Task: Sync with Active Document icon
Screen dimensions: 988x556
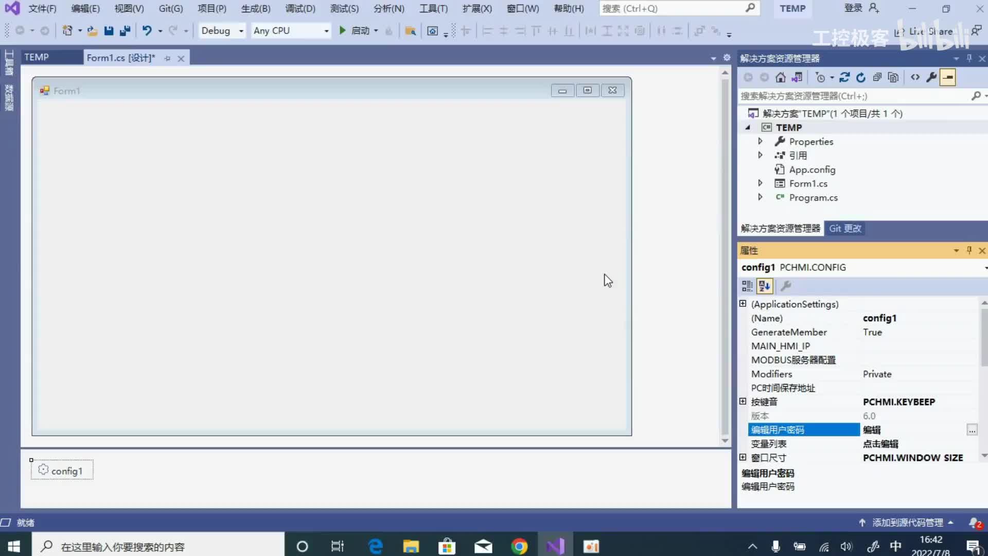Action: coord(844,77)
